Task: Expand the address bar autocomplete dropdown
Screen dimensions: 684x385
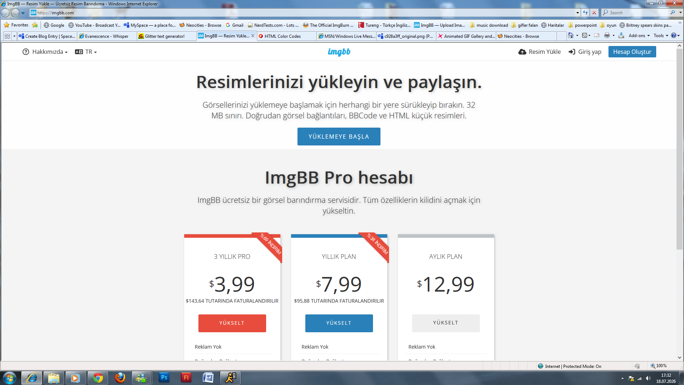Action: click(577, 12)
